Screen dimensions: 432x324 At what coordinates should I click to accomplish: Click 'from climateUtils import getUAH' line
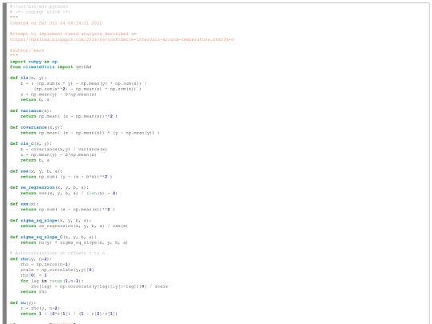coord(50,66)
